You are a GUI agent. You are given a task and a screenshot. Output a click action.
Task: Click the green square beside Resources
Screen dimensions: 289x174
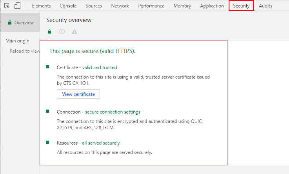point(48,143)
